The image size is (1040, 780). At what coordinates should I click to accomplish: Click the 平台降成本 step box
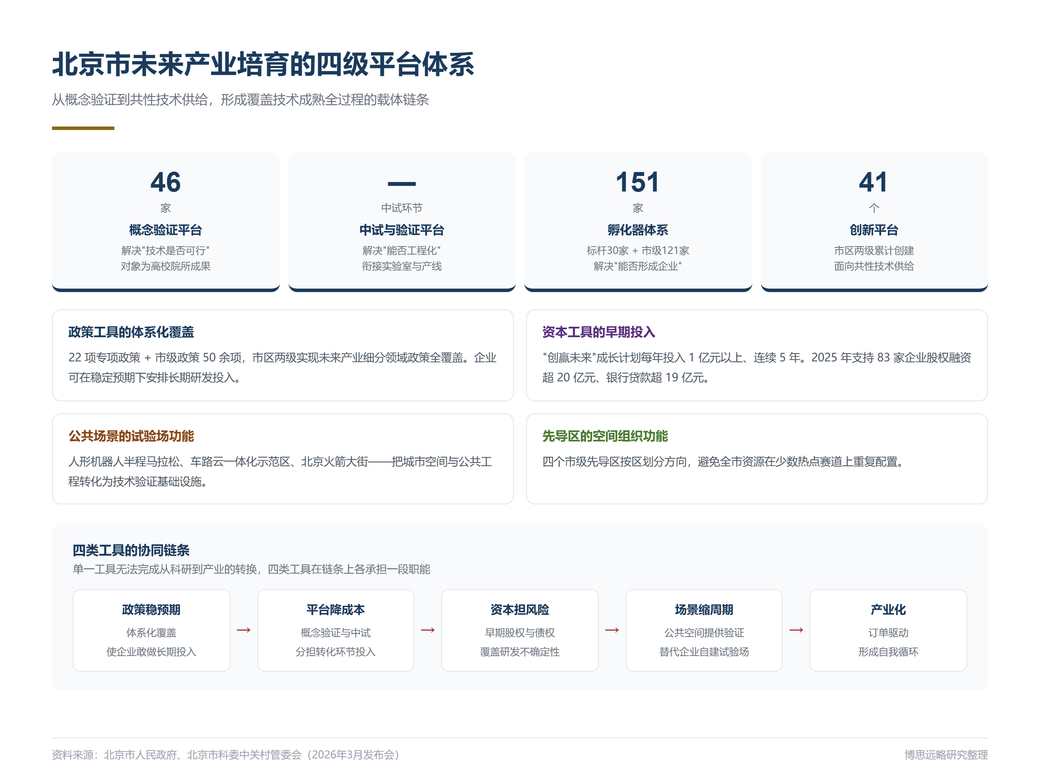click(336, 630)
